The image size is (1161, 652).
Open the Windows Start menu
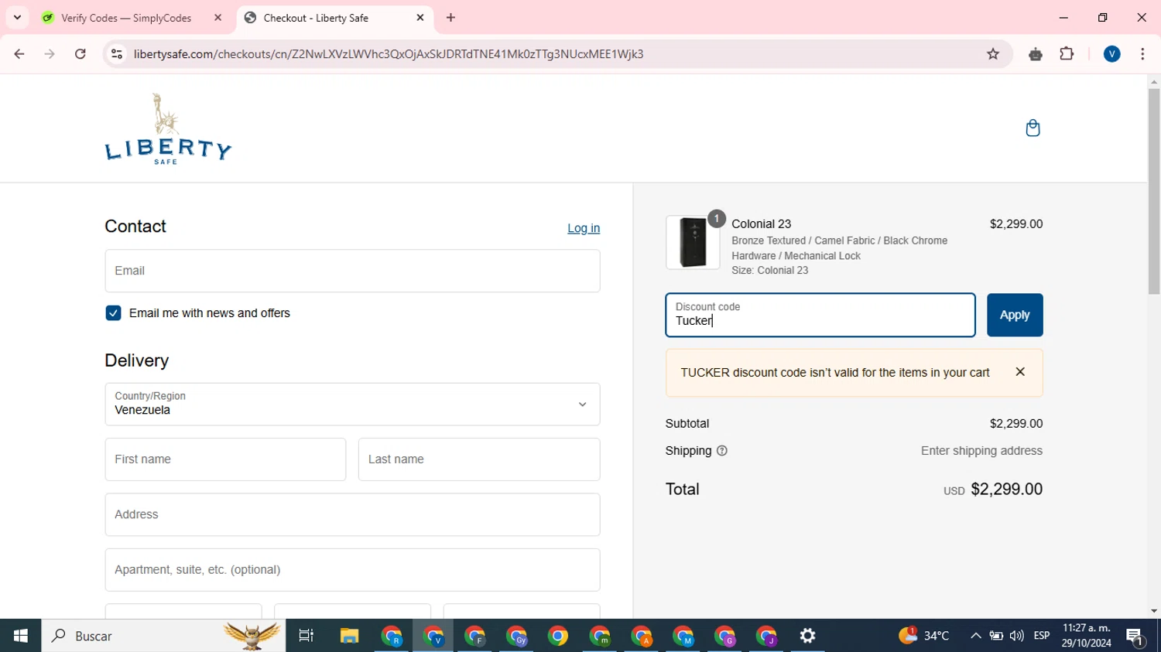coord(21,636)
